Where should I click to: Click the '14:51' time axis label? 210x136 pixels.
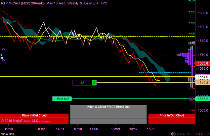point(60,129)
